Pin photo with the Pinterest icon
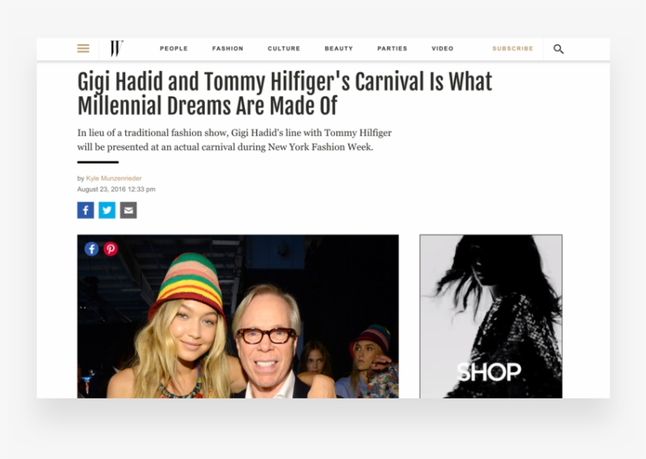The width and height of the screenshot is (646, 459). tap(110, 249)
